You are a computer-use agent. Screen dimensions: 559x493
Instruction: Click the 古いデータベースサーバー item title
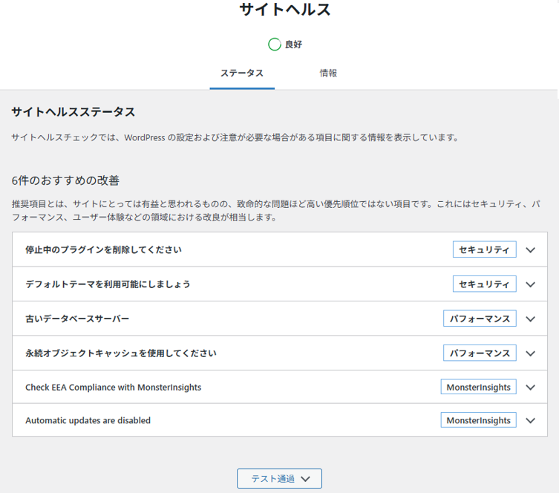click(77, 319)
